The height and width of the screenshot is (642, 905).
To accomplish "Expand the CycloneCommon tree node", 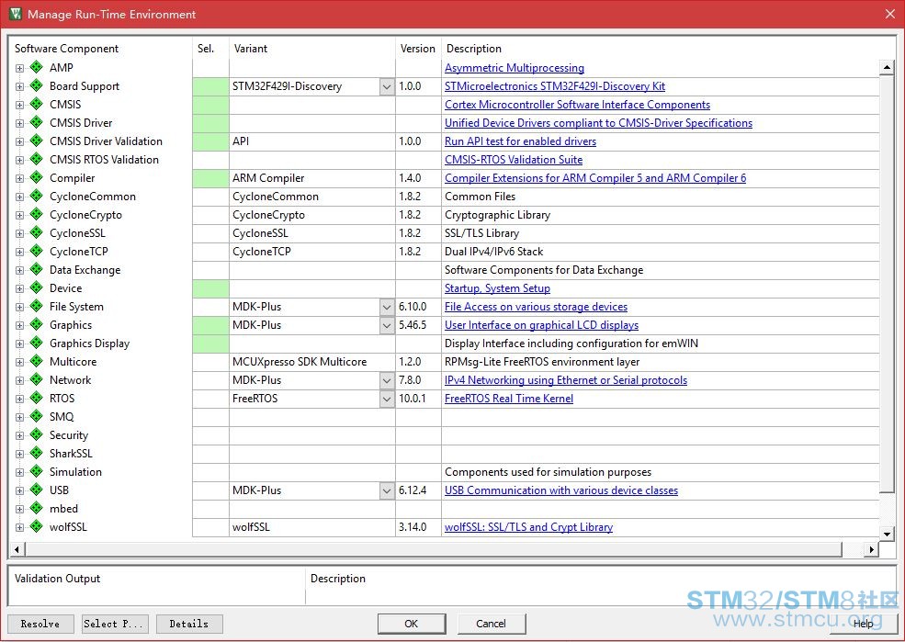I will (x=19, y=197).
